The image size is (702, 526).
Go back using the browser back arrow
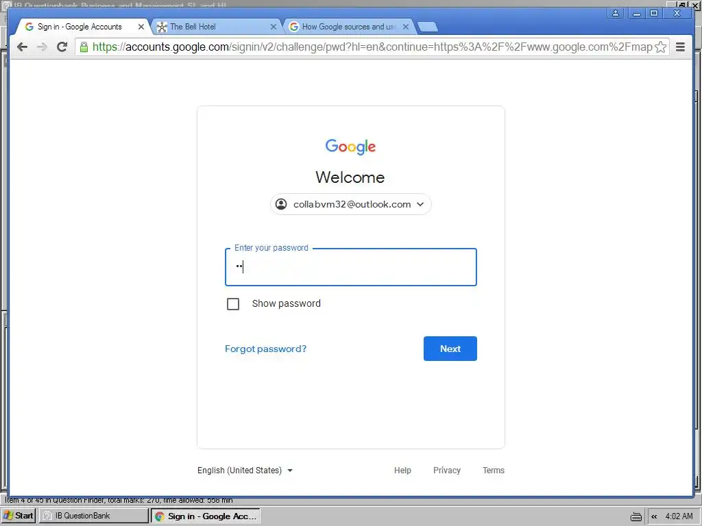[x=22, y=47]
